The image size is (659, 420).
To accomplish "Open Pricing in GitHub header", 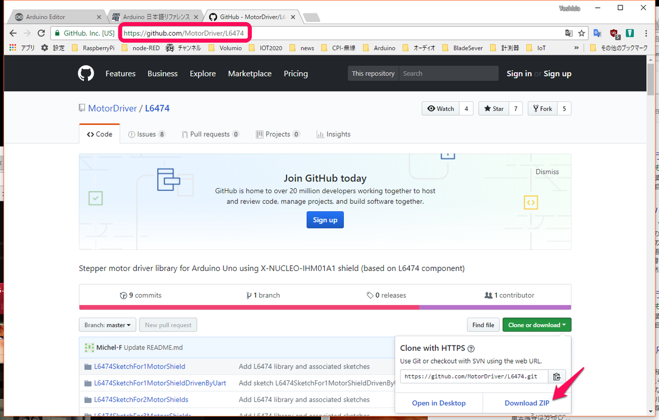I will (x=296, y=74).
